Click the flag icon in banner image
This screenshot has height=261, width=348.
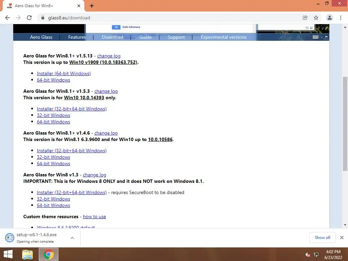[326, 37]
